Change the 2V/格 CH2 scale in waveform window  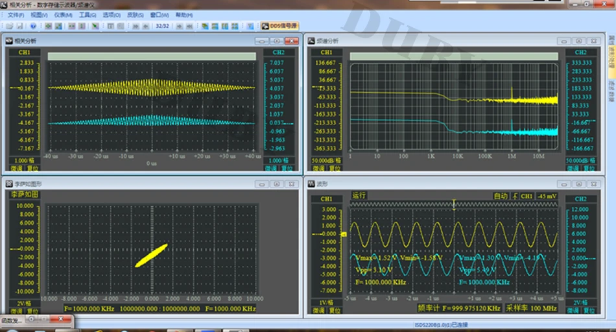coord(580,303)
